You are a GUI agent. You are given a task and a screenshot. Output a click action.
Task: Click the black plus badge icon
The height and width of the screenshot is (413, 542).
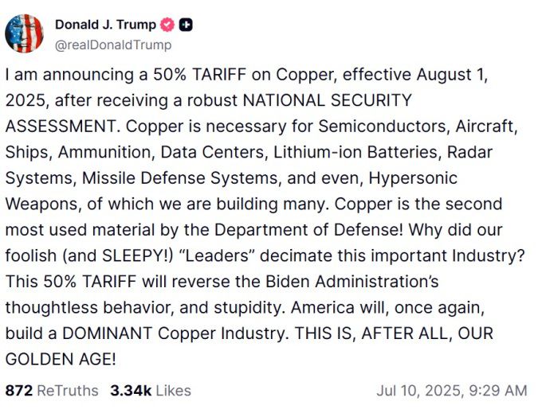pyautogui.click(x=186, y=25)
